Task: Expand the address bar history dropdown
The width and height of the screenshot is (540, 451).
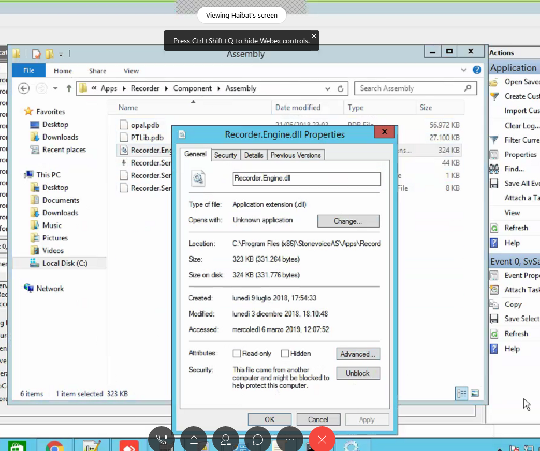Action: coord(327,88)
